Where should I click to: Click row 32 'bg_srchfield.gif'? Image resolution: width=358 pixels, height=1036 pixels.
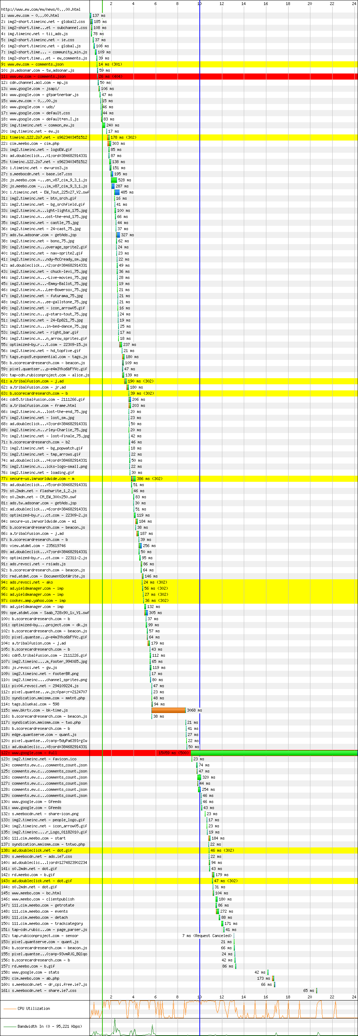[x=179, y=204]
